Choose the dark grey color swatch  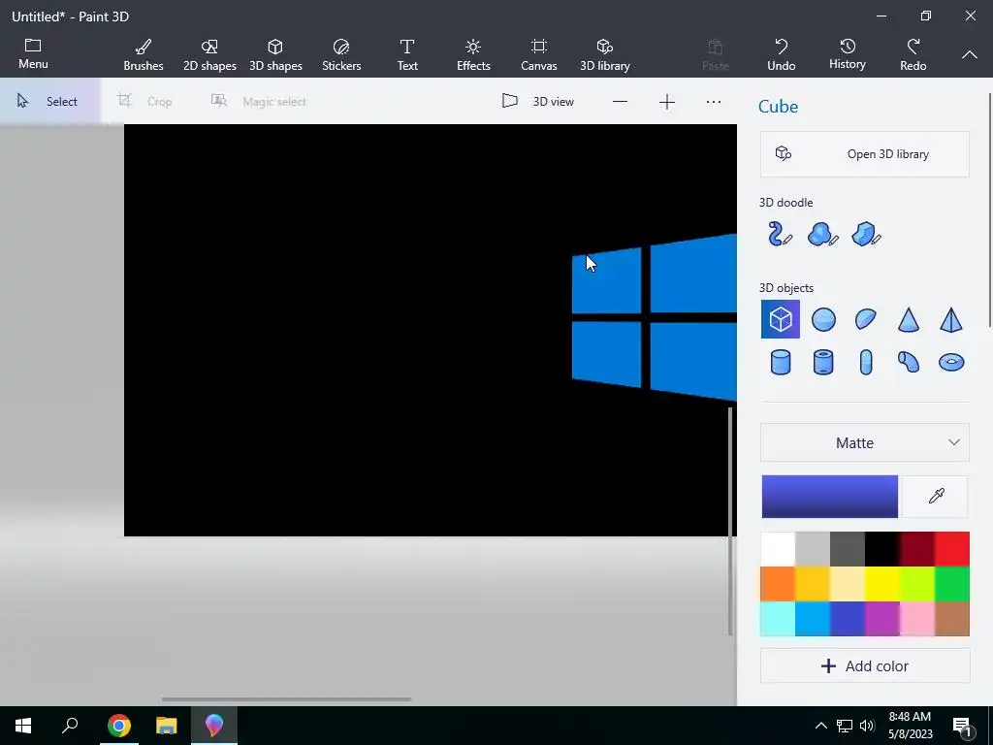click(848, 549)
